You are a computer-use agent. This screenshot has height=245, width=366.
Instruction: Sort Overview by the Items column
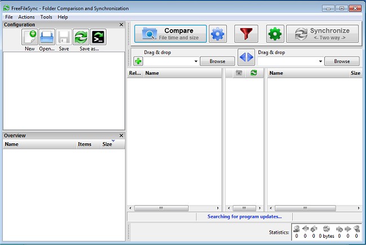(x=88, y=144)
